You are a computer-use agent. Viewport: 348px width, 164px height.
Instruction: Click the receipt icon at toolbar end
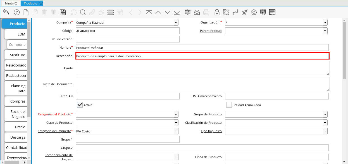(272, 12)
